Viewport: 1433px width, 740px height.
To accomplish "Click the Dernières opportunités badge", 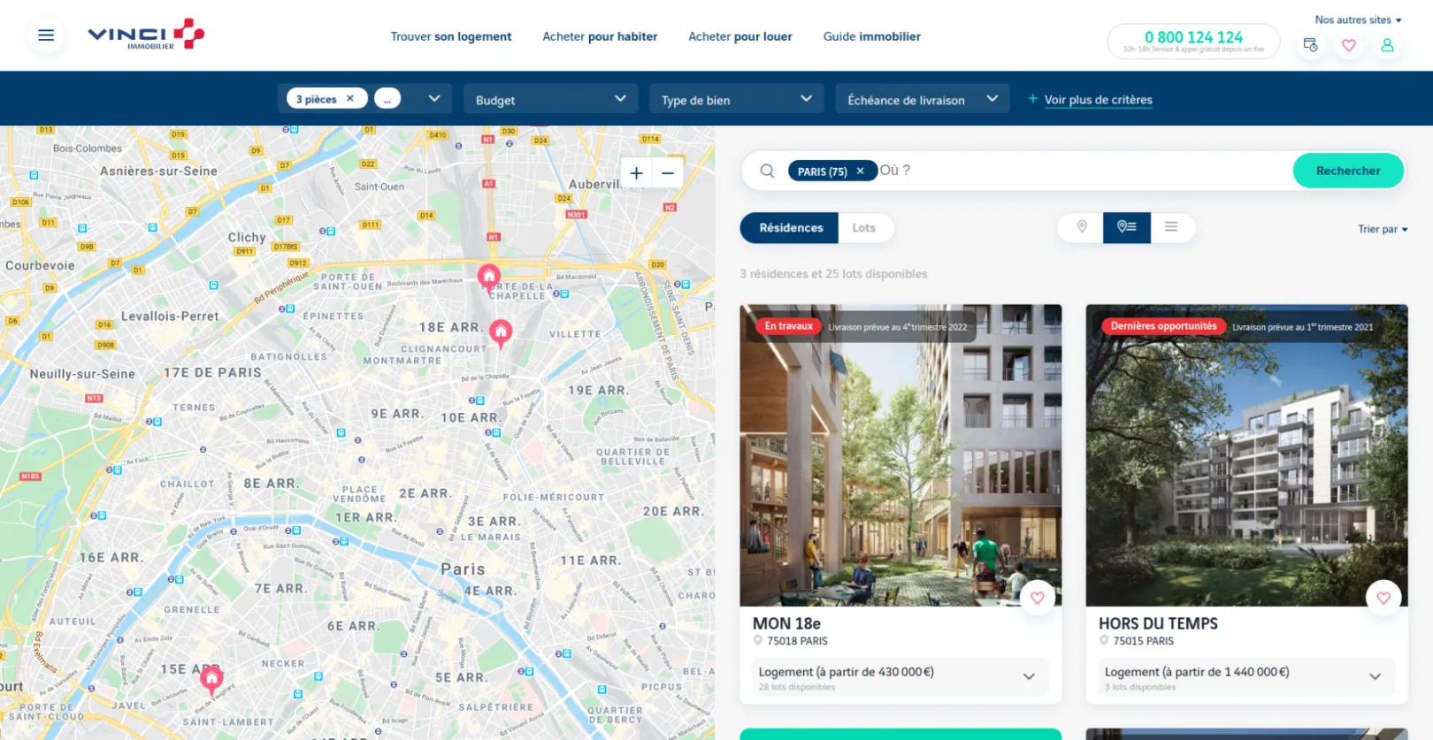I will pos(1163,326).
